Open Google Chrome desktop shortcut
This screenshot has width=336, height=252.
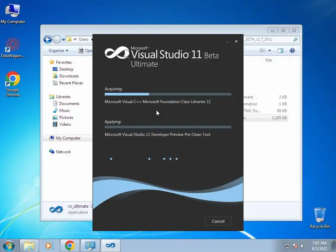(13, 84)
